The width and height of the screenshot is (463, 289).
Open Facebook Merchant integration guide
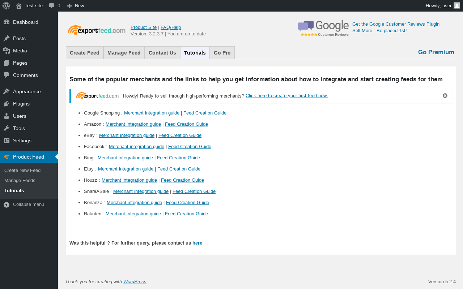click(136, 146)
